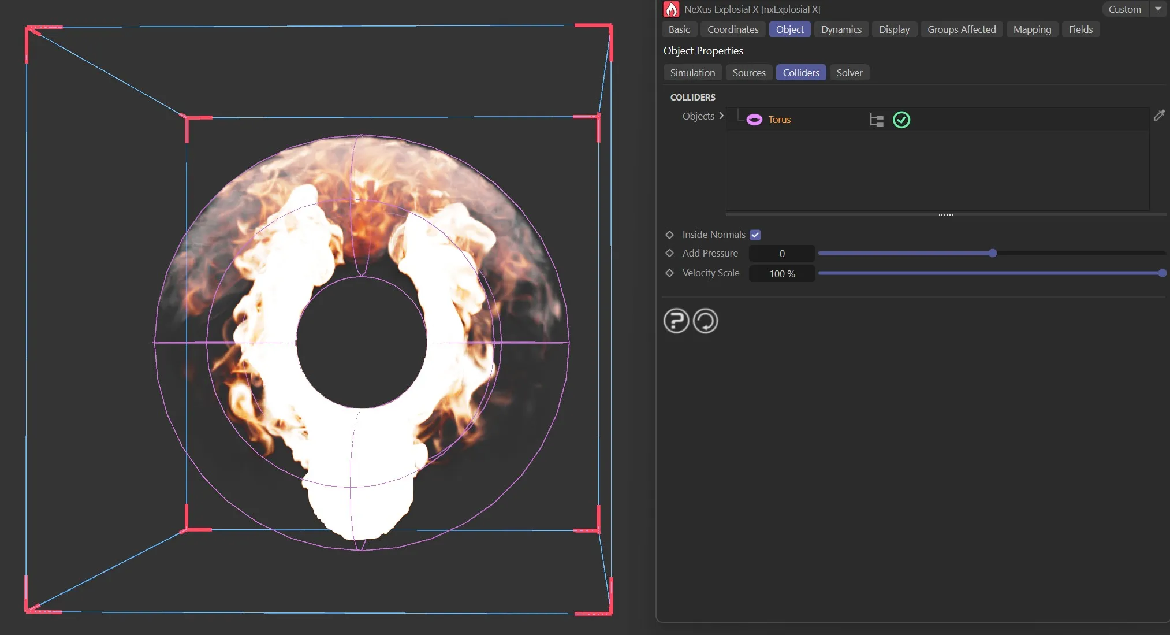
Task: Toggle the green checkmark for Torus collider
Action: pos(901,120)
